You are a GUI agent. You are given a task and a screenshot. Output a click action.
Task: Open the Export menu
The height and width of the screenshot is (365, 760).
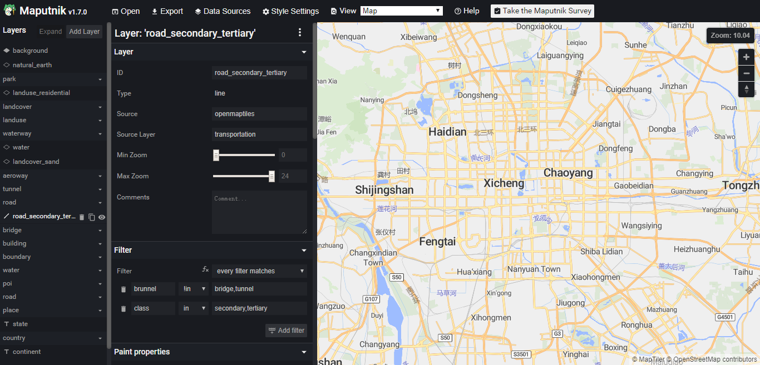(x=167, y=11)
